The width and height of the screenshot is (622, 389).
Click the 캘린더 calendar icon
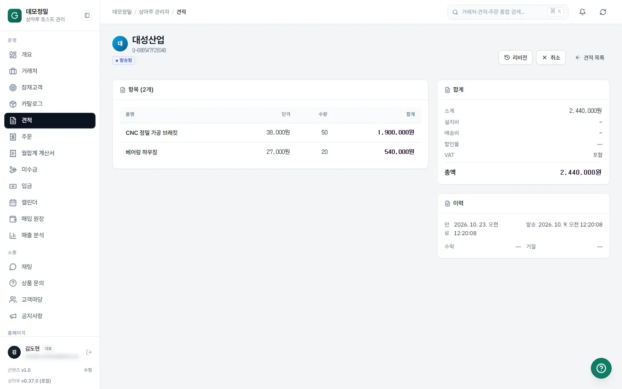[x=13, y=203]
